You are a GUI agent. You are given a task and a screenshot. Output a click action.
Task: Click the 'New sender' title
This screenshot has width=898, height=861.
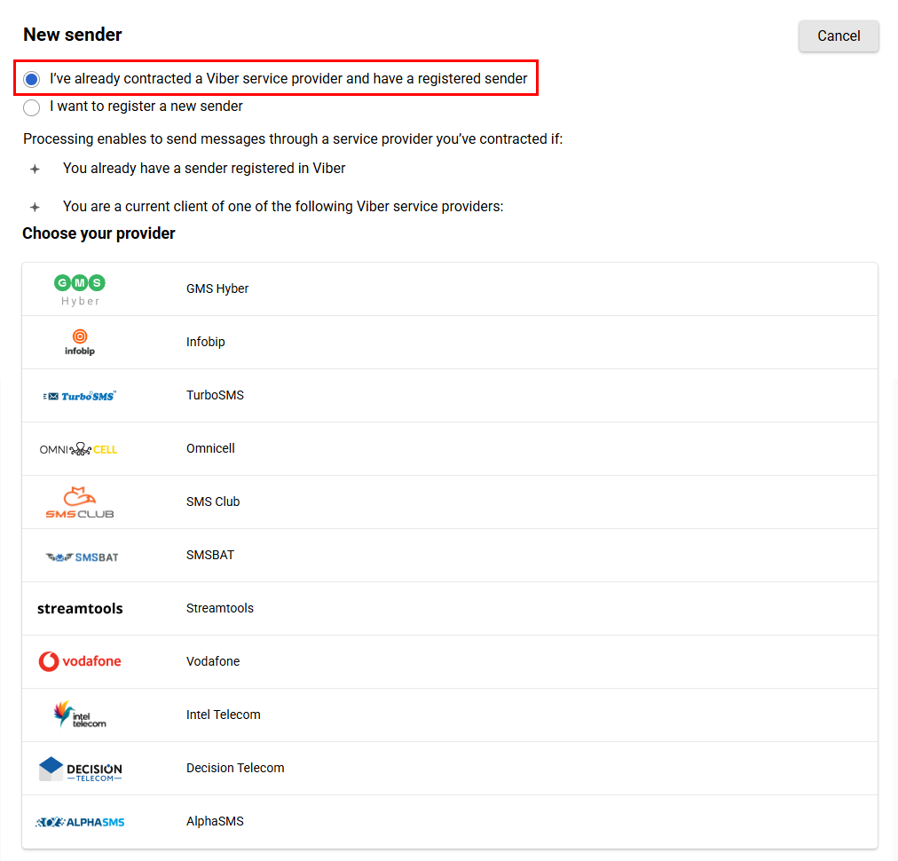point(72,35)
